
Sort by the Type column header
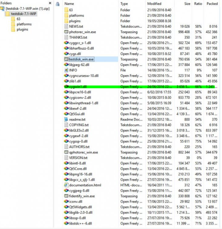[x=124, y=4]
